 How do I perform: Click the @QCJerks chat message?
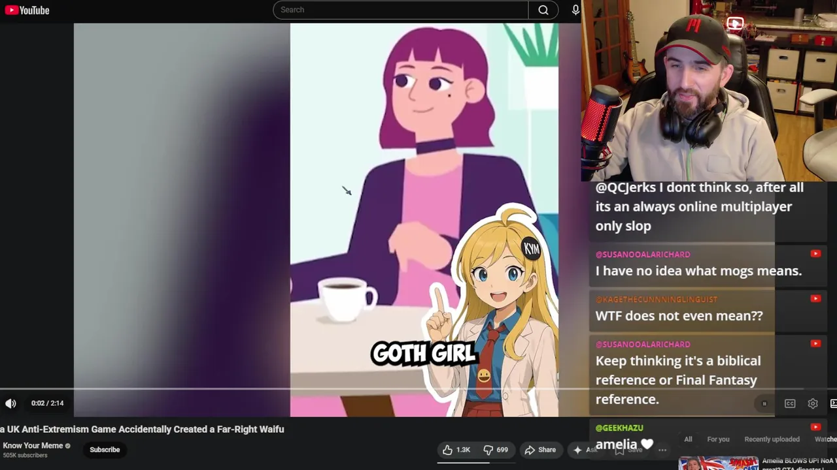699,206
